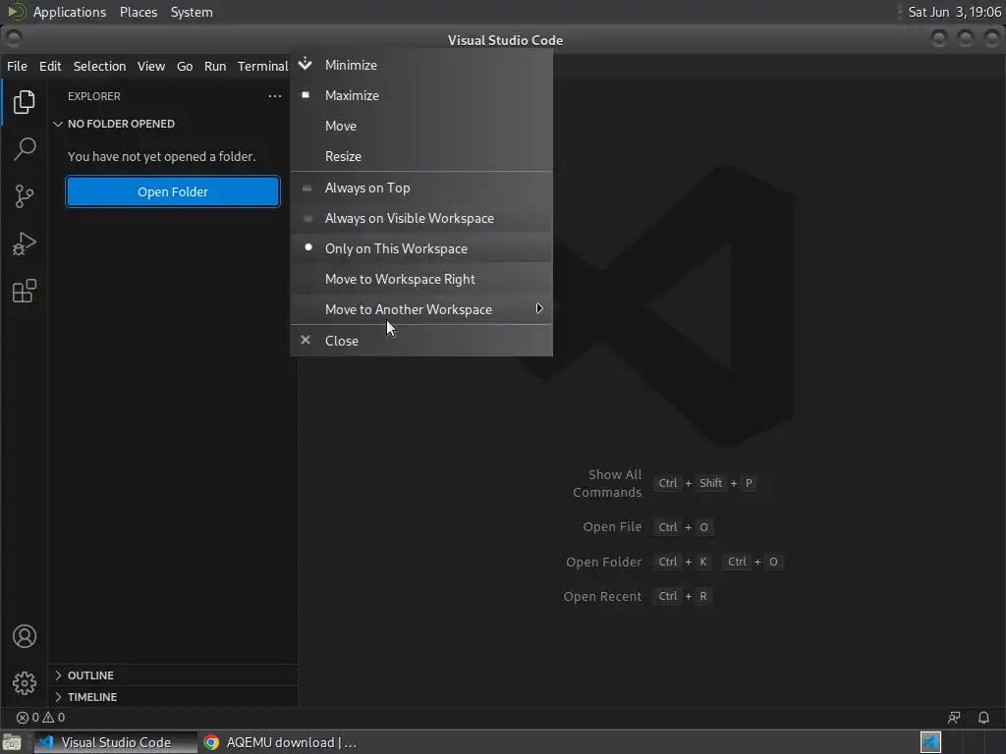Toggle Always on Top option

(420, 188)
